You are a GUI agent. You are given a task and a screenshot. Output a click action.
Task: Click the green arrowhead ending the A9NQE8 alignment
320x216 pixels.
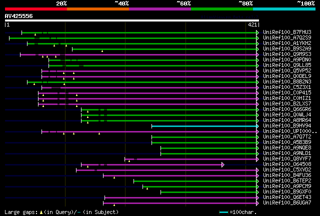point(257,148)
